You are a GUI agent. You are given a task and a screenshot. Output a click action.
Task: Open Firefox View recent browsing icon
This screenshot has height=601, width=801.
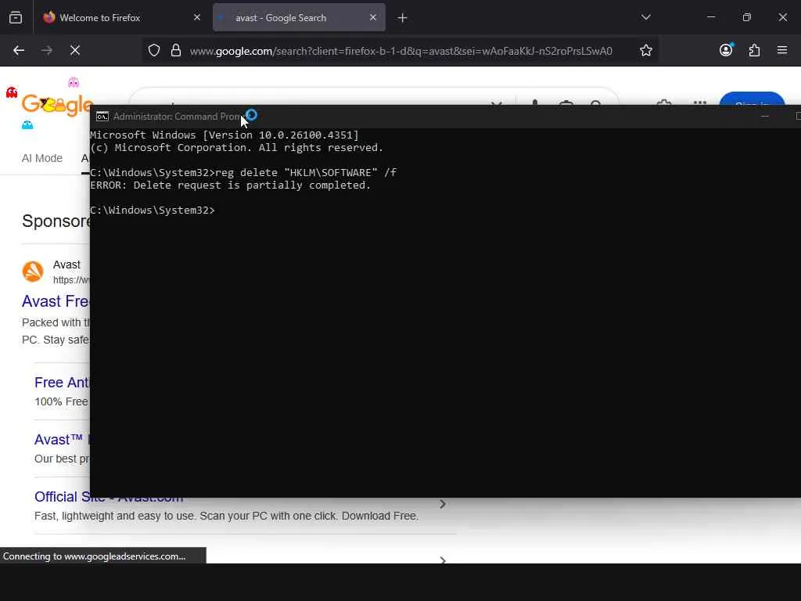click(16, 17)
